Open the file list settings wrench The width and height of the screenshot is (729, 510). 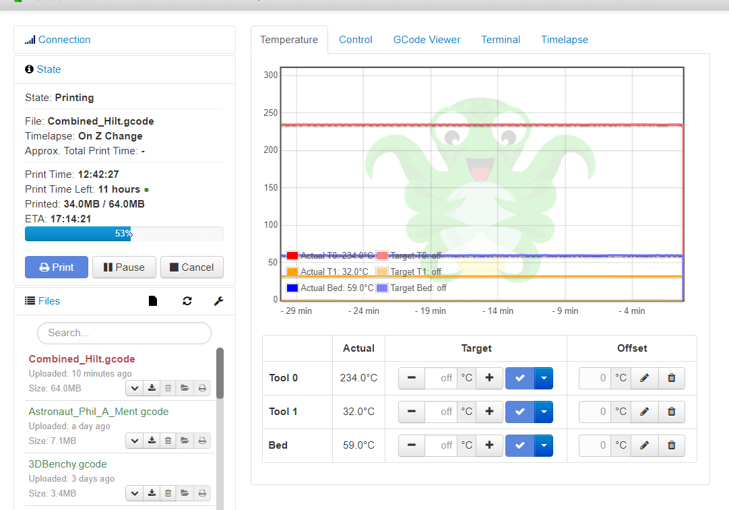(218, 300)
